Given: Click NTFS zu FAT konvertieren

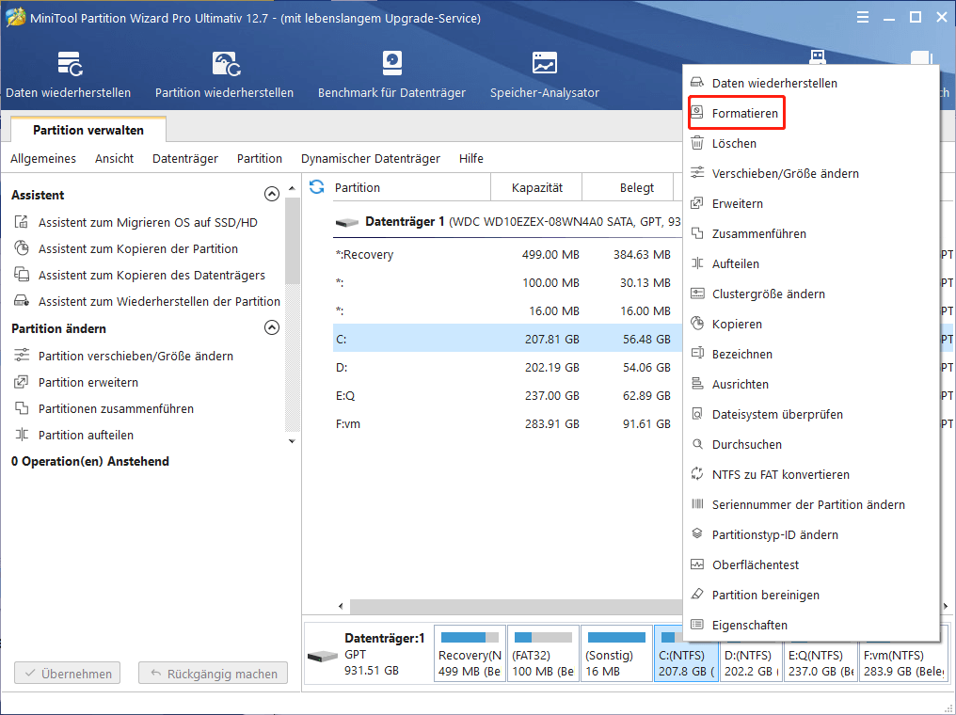Looking at the screenshot, I should [780, 475].
